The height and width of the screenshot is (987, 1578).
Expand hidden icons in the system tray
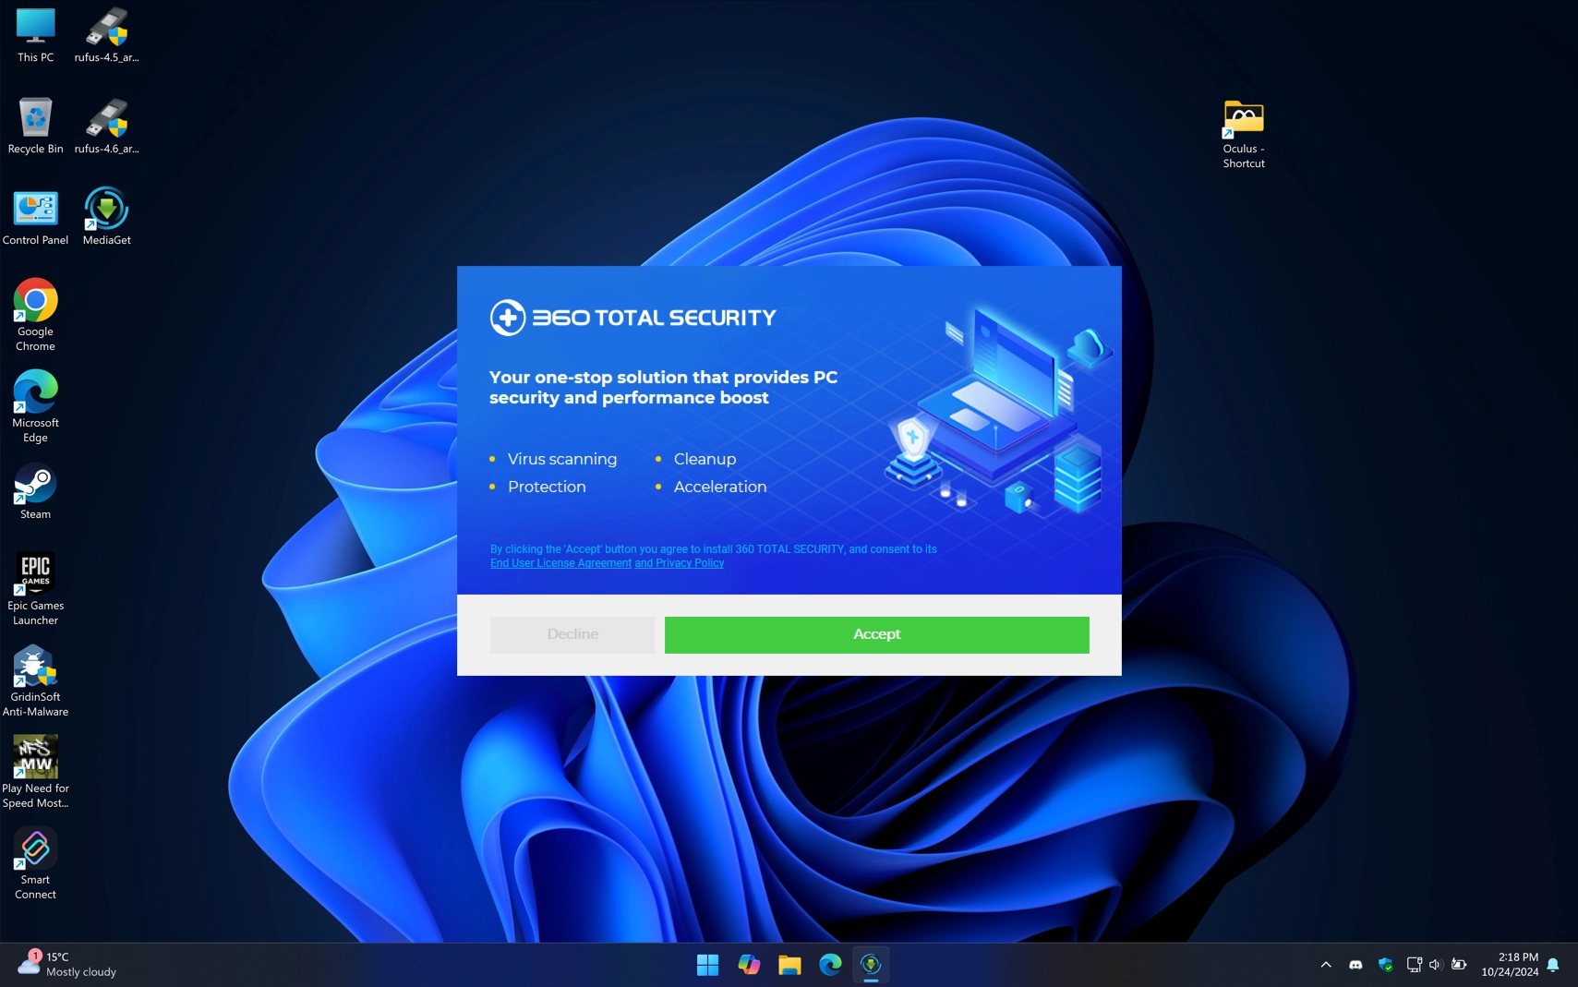point(1324,964)
